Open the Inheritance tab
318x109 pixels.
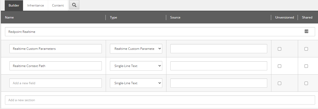click(x=36, y=5)
